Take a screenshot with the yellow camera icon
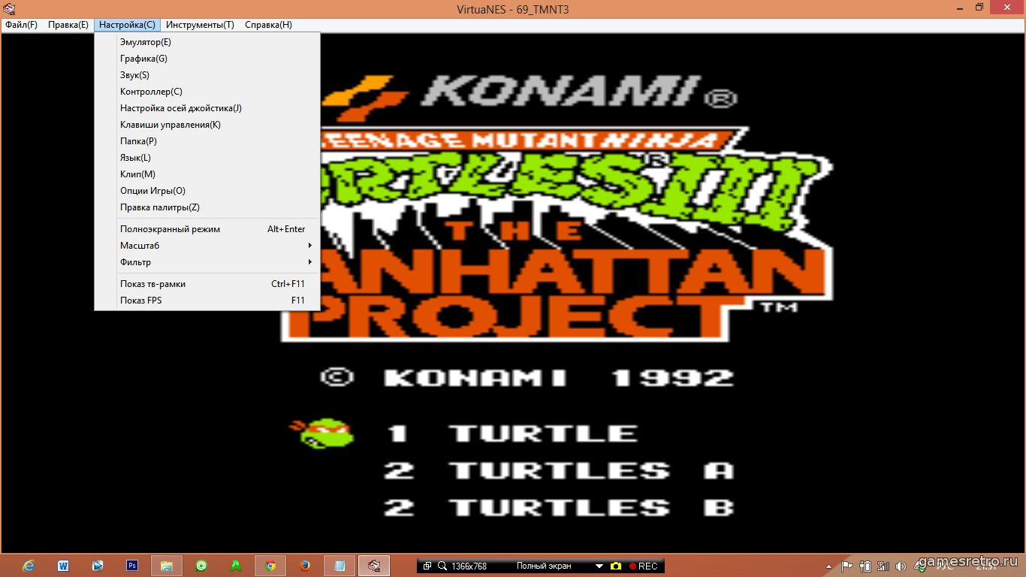This screenshot has width=1026, height=577. tap(616, 566)
